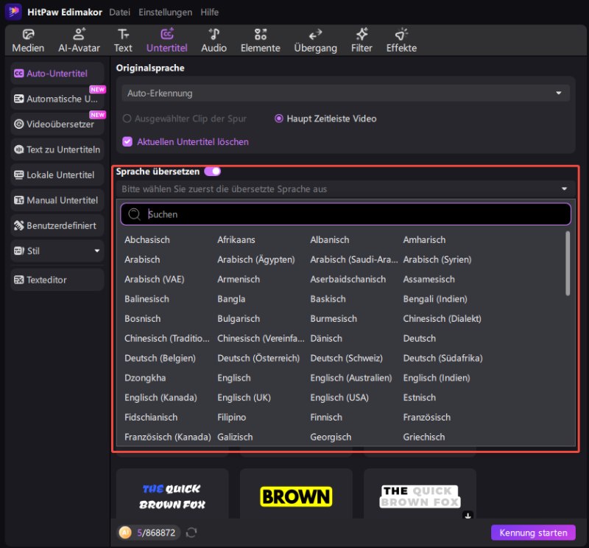Open the Einstellungen menu
This screenshot has height=548, width=589.
click(x=166, y=13)
